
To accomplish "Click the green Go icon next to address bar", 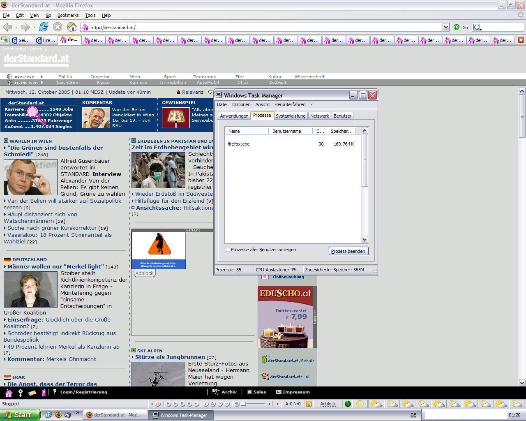I will pos(457,27).
